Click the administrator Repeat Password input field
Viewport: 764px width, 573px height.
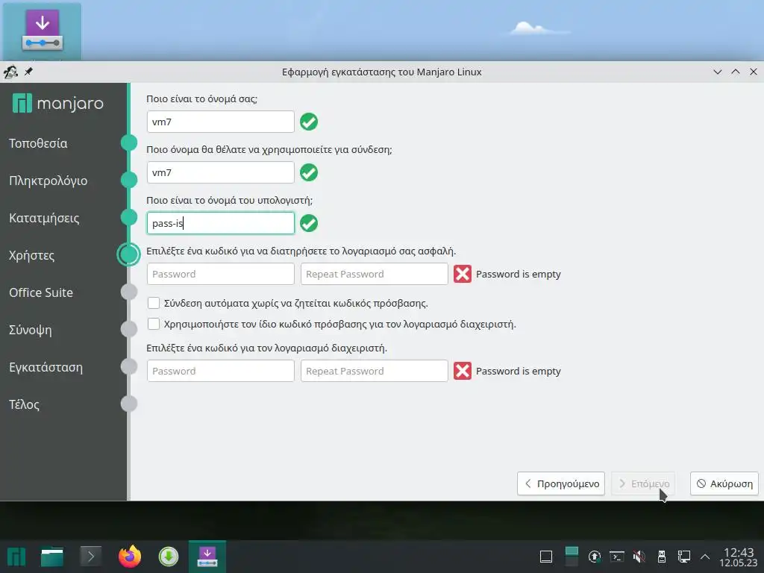point(375,371)
